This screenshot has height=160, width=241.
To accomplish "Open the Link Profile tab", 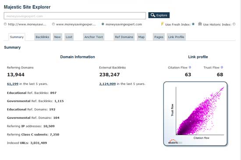I will 176,37.
